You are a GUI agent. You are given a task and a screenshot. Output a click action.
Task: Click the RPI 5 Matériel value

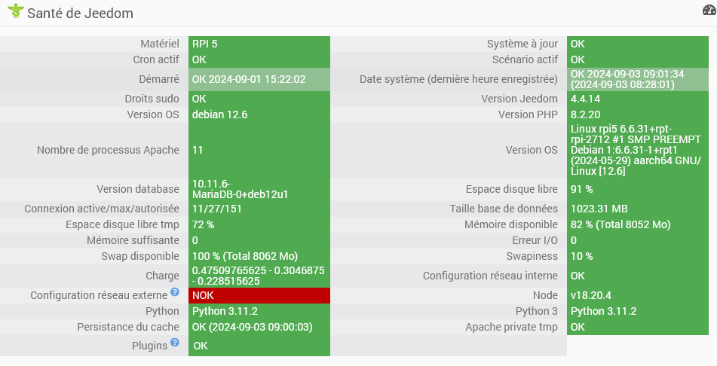(x=259, y=44)
